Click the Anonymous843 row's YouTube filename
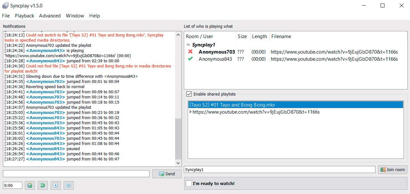410x194 pixels. 334,59
